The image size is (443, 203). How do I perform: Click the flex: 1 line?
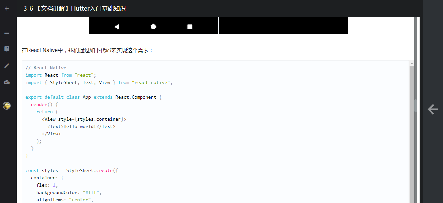tap(47, 185)
